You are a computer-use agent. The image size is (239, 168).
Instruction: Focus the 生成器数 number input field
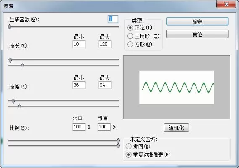(113, 19)
